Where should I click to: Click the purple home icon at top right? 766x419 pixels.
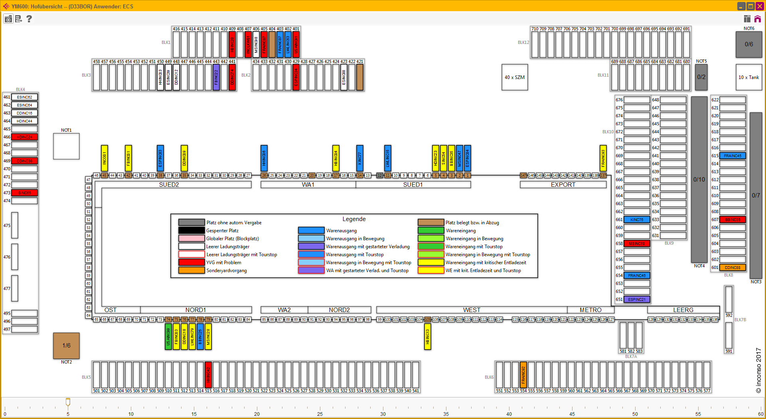pyautogui.click(x=757, y=19)
